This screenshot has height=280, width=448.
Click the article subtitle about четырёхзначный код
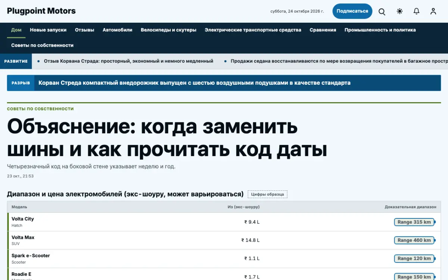[x=91, y=167]
